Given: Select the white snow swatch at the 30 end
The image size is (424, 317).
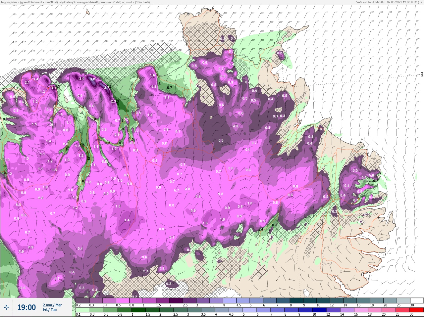Looking at the screenshot, I should 417,301.
